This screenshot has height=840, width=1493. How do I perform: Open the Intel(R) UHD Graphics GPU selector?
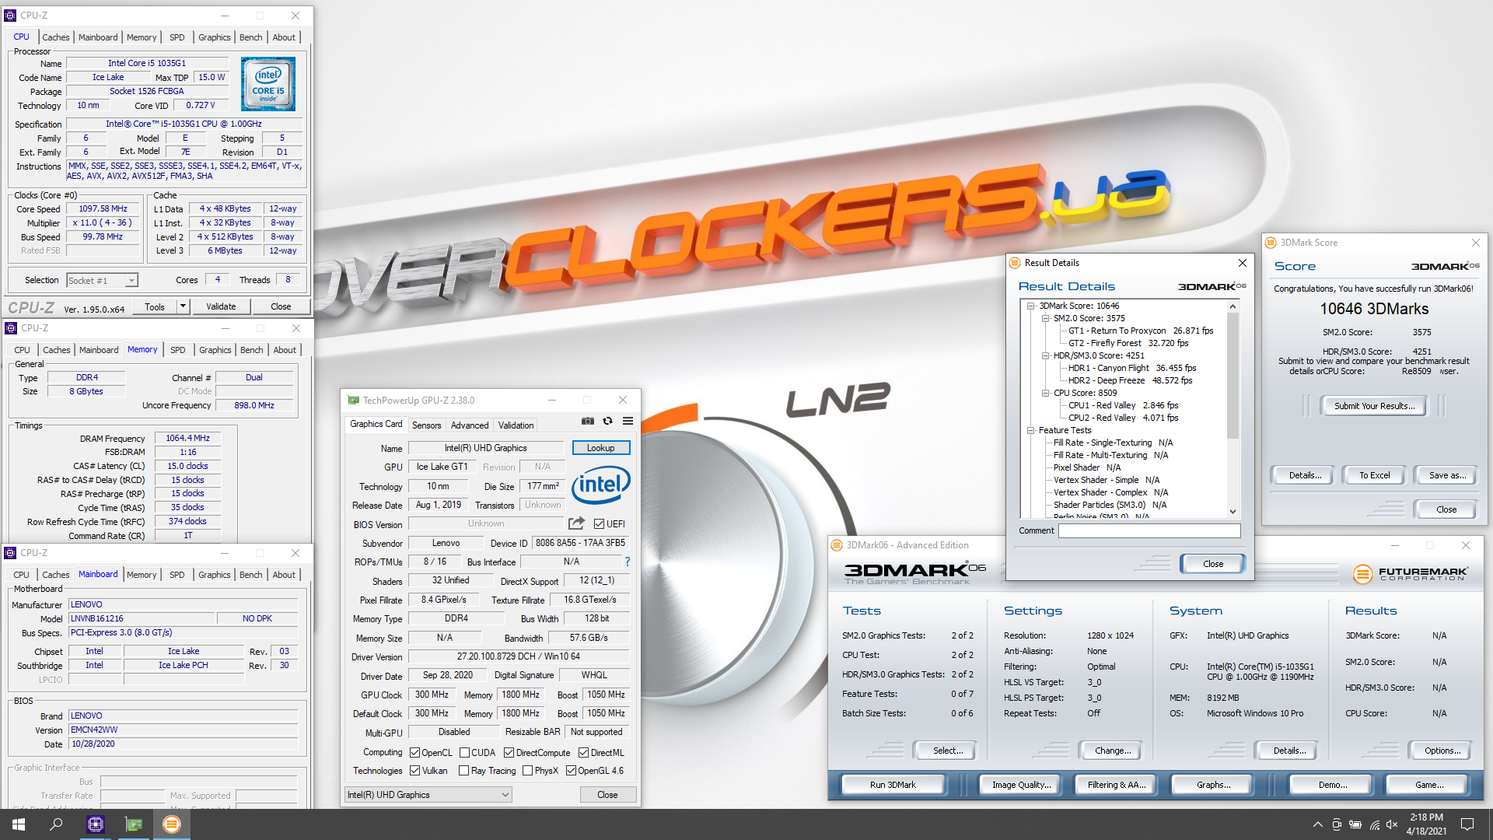pos(428,795)
